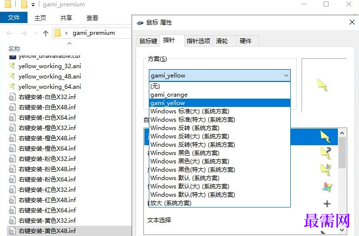359x236 pixels.
Task: Switch to the 硬件 tab
Action: (248, 41)
